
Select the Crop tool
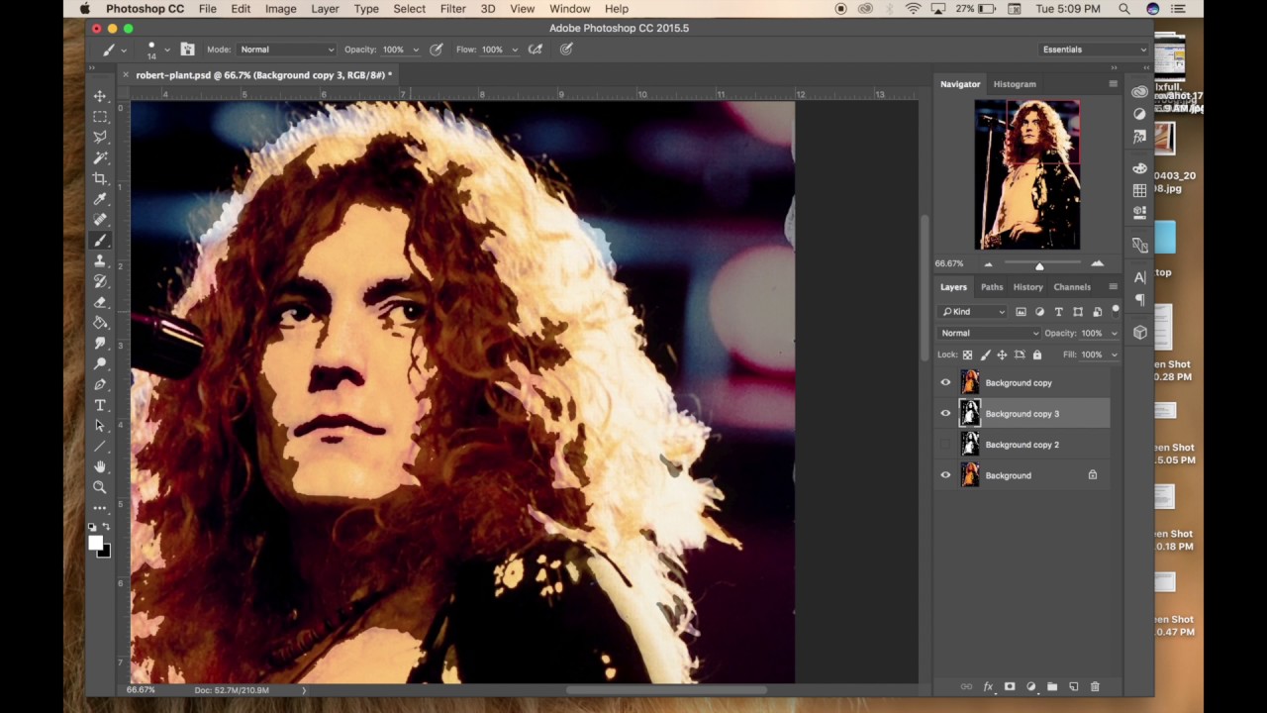(100, 178)
